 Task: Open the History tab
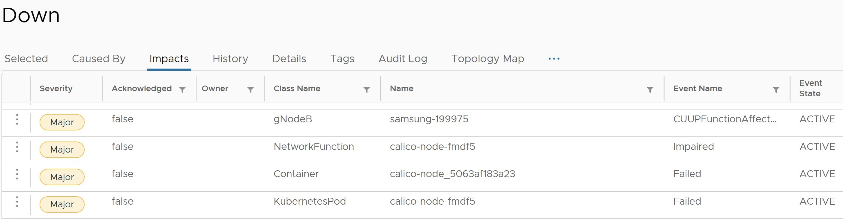point(230,59)
